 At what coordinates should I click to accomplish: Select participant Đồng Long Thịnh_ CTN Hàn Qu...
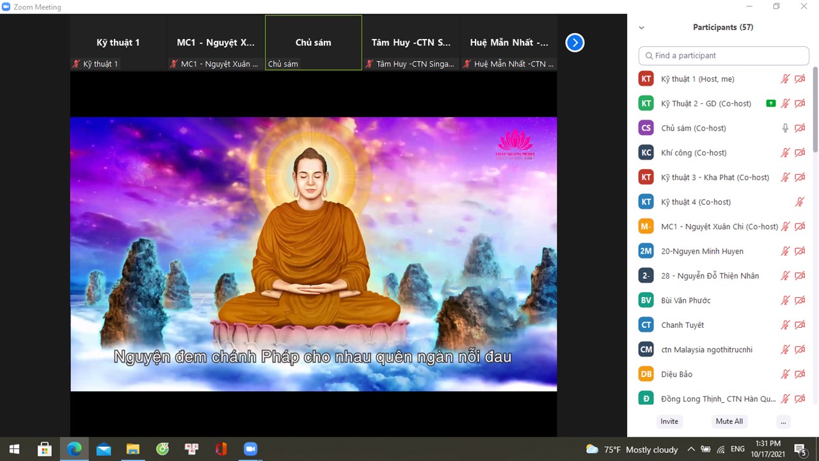tap(724, 398)
